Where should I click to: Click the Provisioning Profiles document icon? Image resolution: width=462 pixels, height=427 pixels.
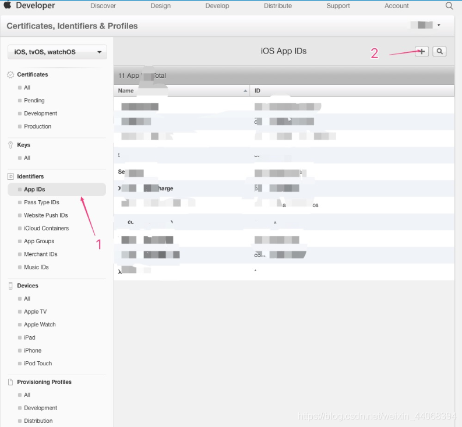click(10, 382)
